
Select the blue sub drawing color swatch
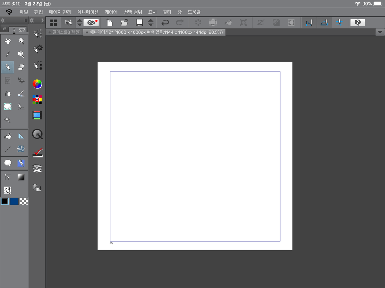point(14,201)
